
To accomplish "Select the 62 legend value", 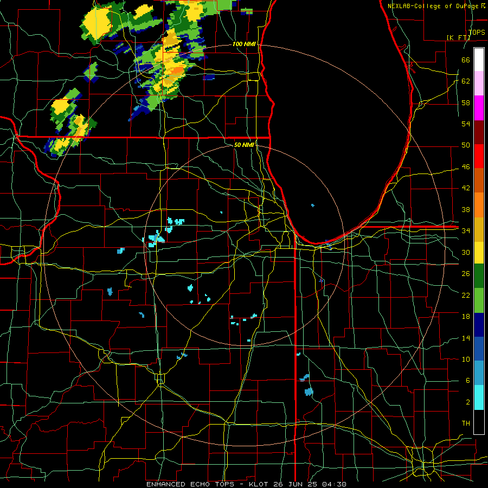I will [466, 81].
